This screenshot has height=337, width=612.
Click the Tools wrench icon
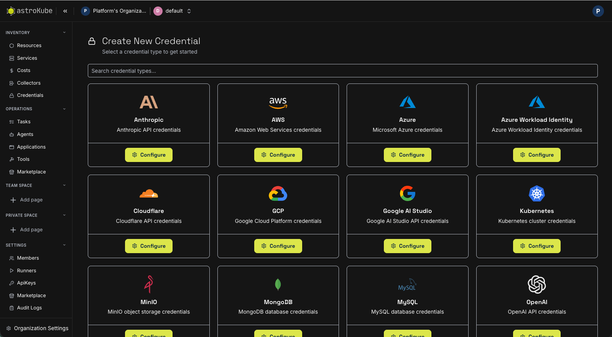point(12,159)
